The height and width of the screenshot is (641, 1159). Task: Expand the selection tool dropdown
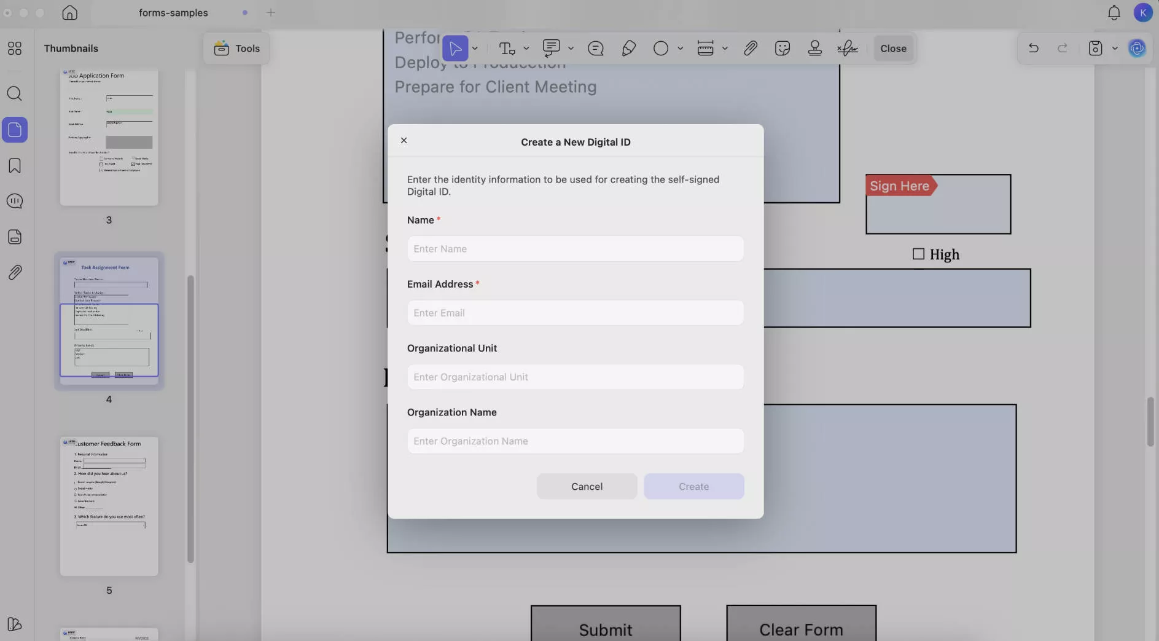coord(475,48)
